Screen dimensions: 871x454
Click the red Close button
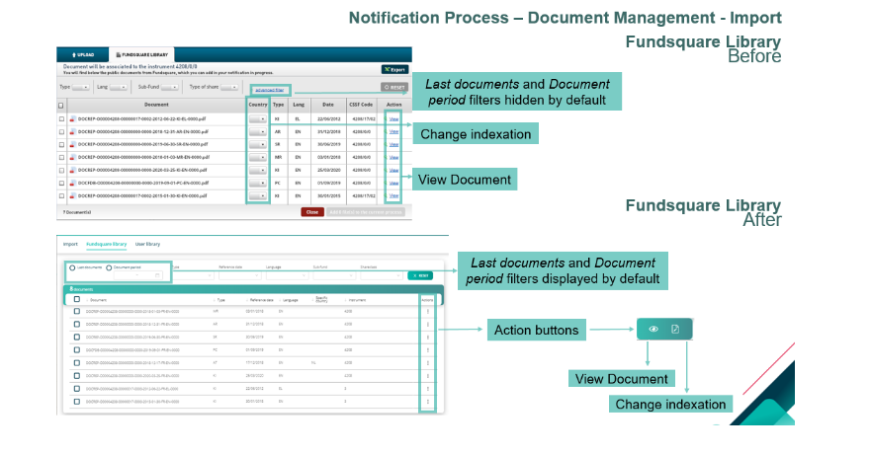coord(312,212)
